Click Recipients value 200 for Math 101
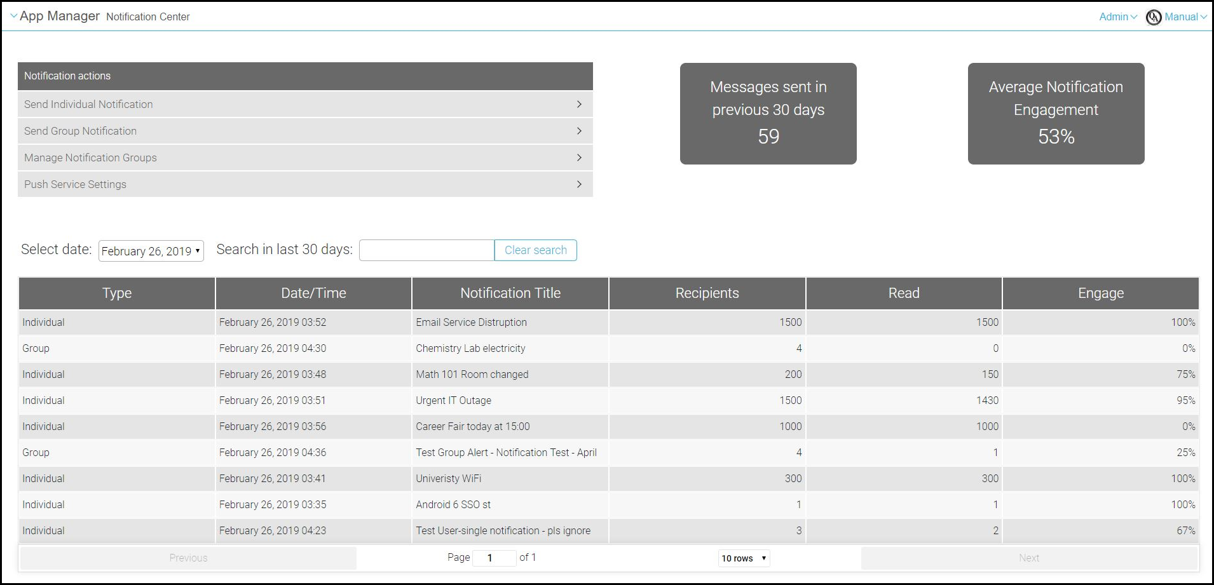This screenshot has width=1214, height=585. [793, 374]
